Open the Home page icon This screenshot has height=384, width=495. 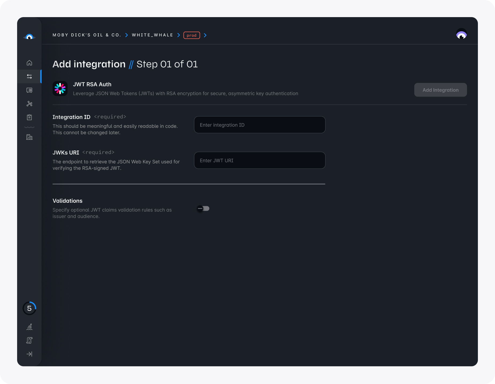pyautogui.click(x=29, y=63)
